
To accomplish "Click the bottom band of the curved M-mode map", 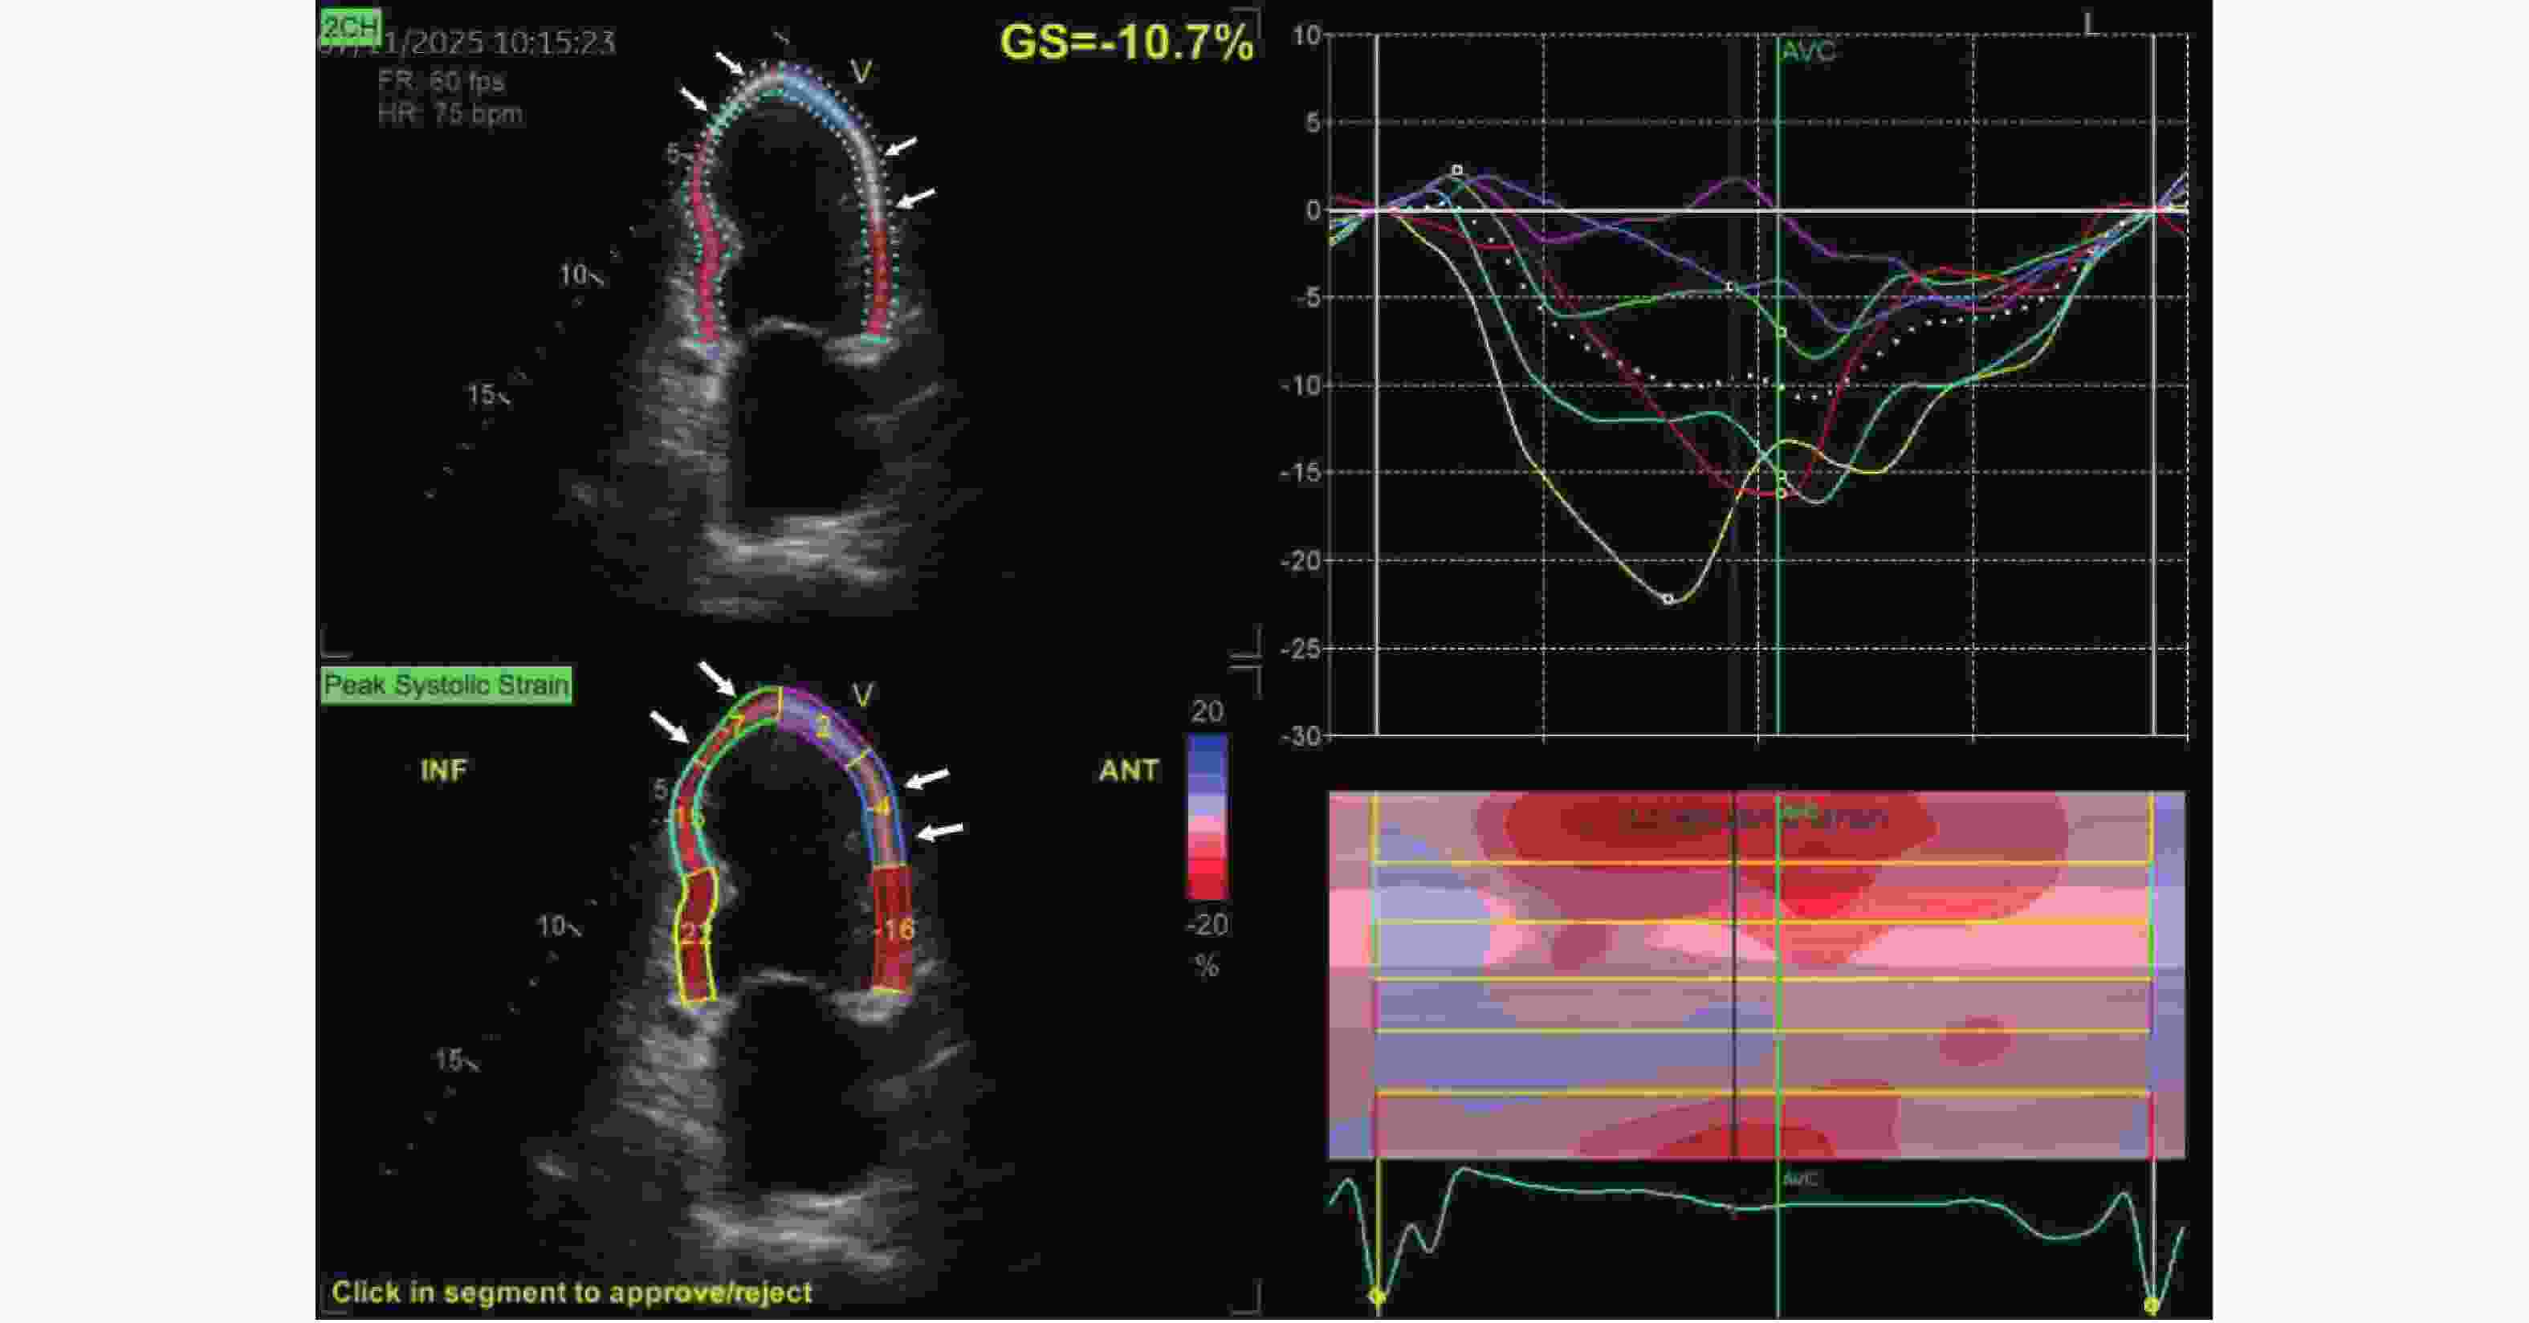I will [x=1757, y=1126].
